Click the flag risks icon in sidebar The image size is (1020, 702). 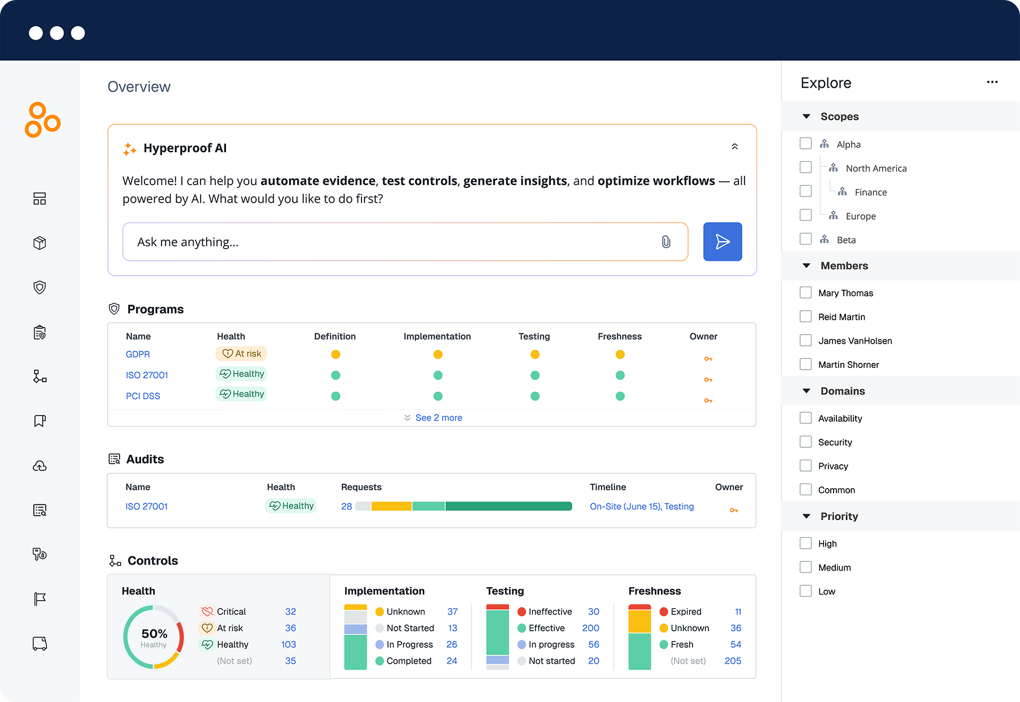[39, 598]
